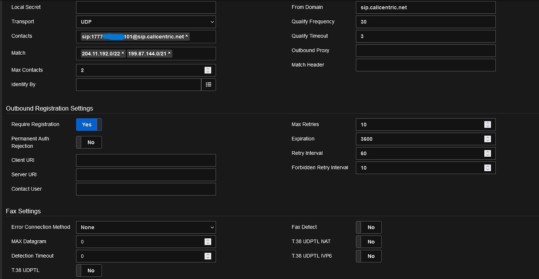Viewport: 539px width, 279px height.
Task: Adjust Forbidden Retry Interval with its stepper
Action: [x=487, y=168]
